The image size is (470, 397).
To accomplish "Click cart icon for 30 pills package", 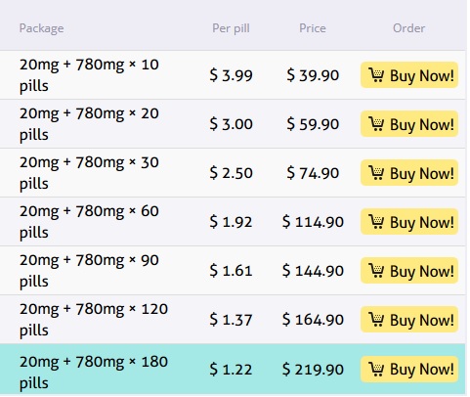I will pyautogui.click(x=376, y=173).
